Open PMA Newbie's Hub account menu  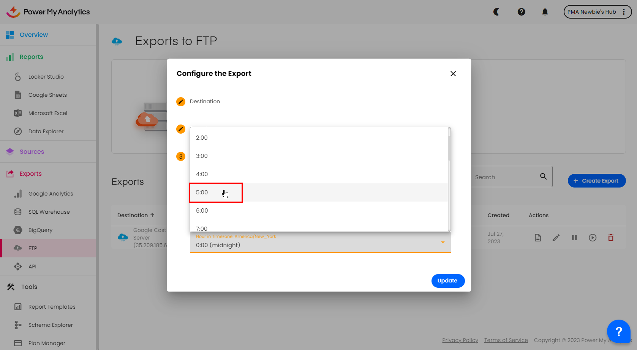(x=597, y=12)
